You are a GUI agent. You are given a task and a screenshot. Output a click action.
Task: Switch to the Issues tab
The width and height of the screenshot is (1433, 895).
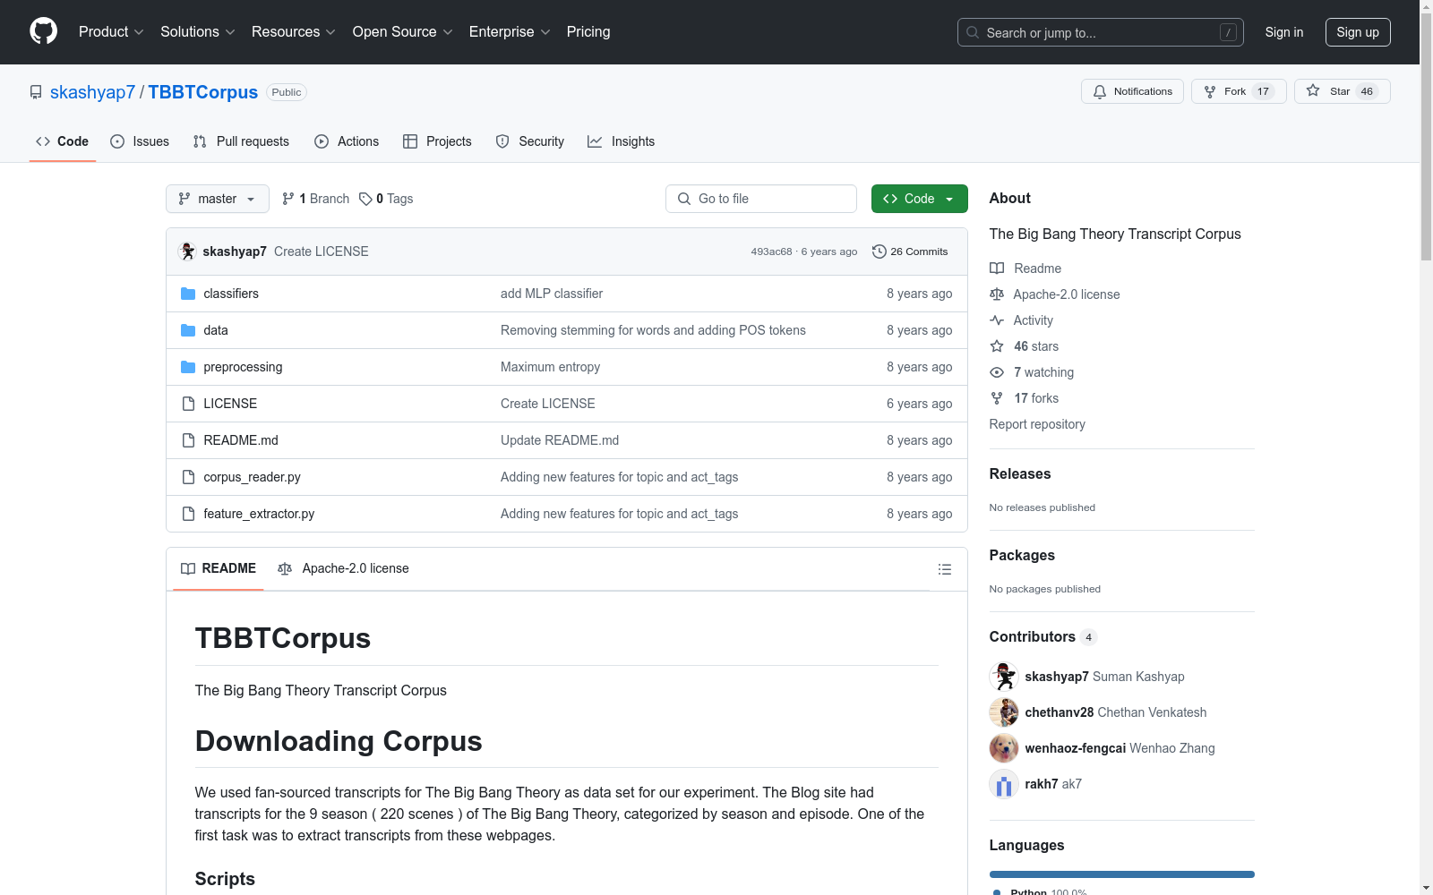coord(140,141)
